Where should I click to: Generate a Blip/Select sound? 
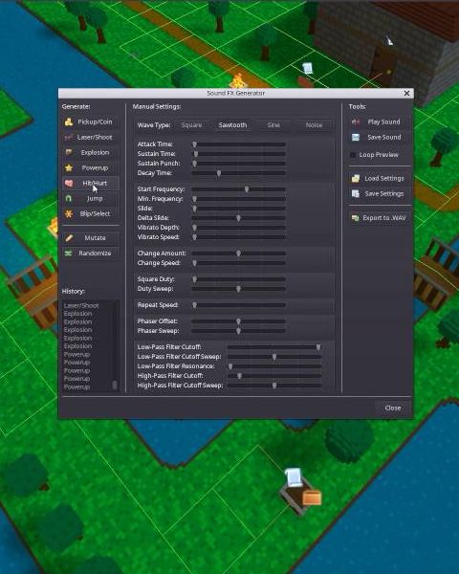pyautogui.click(x=91, y=213)
